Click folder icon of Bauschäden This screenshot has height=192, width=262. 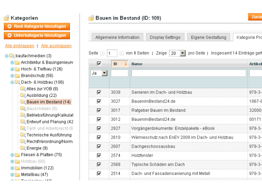point(23,108)
